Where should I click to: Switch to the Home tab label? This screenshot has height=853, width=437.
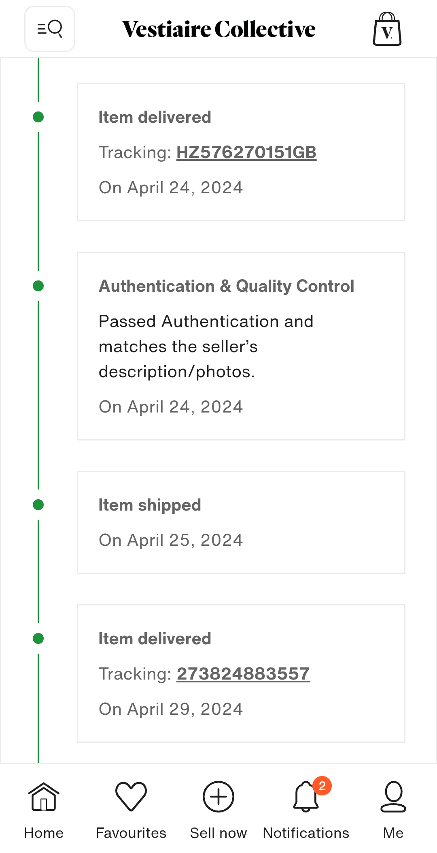tap(44, 833)
